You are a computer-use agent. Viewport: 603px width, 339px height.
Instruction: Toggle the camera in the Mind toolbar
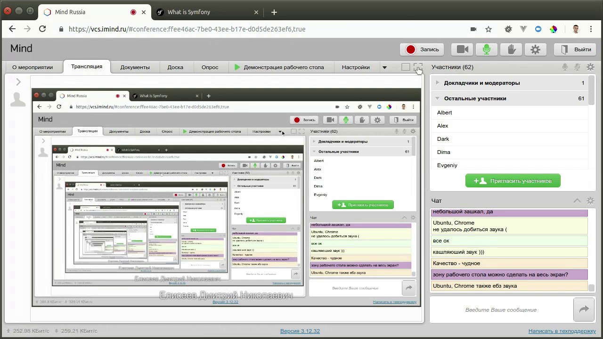(462, 49)
